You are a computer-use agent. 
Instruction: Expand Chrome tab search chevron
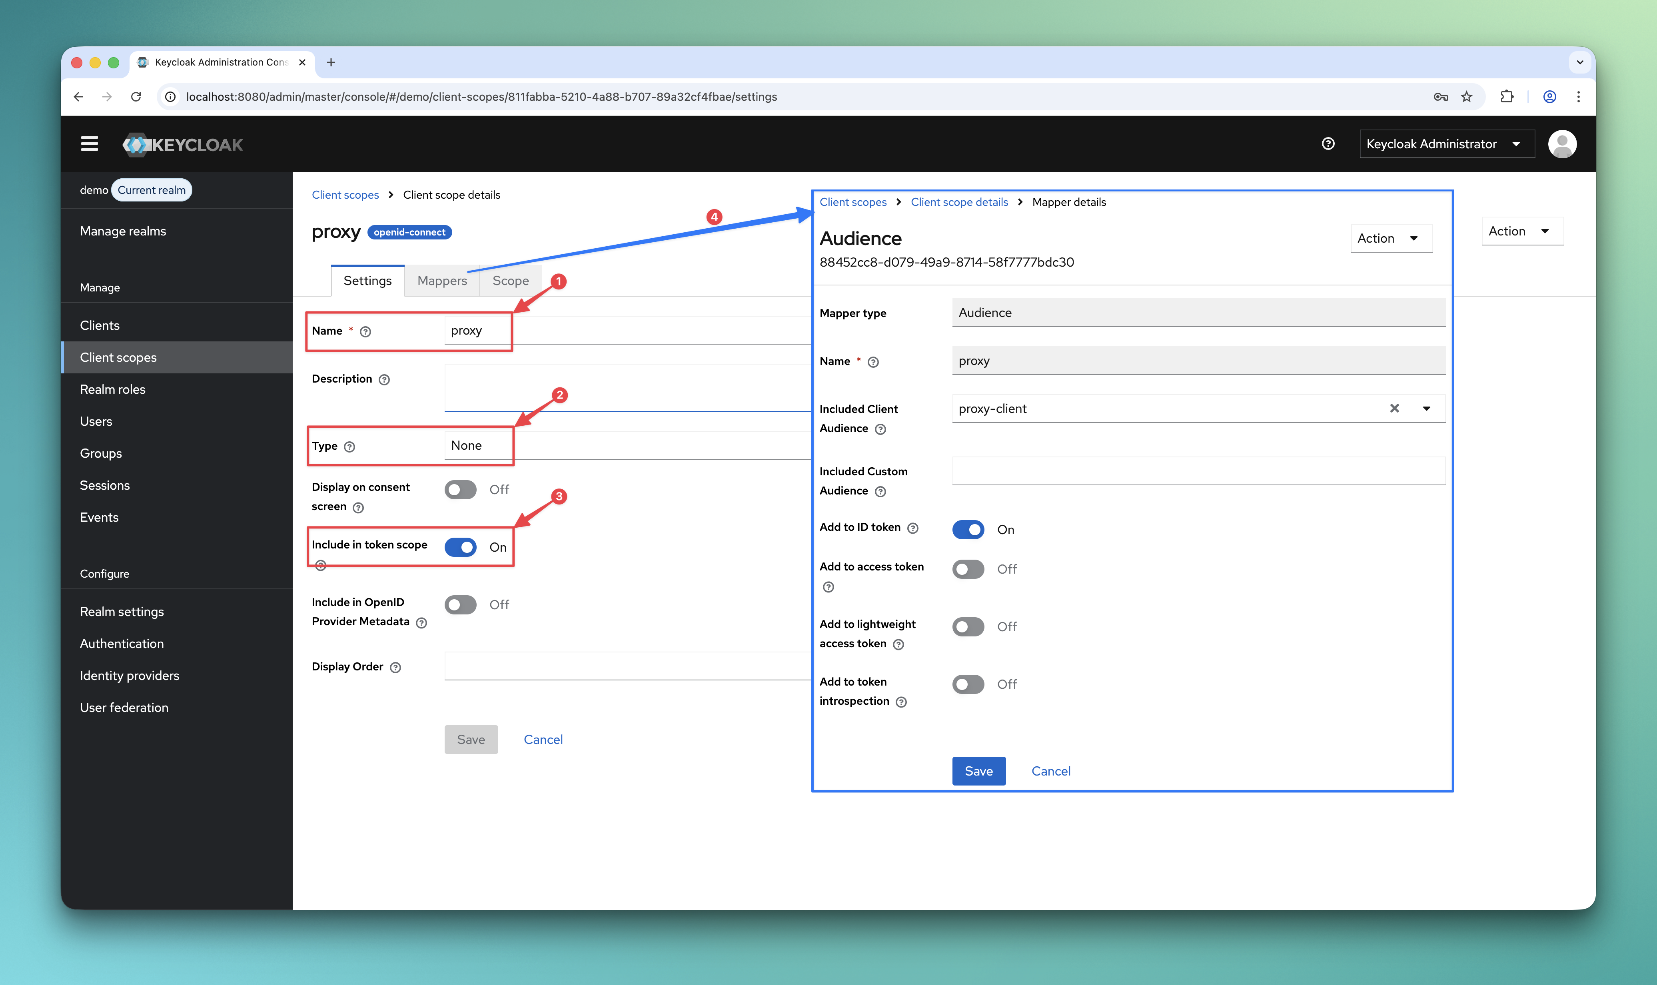click(1579, 62)
